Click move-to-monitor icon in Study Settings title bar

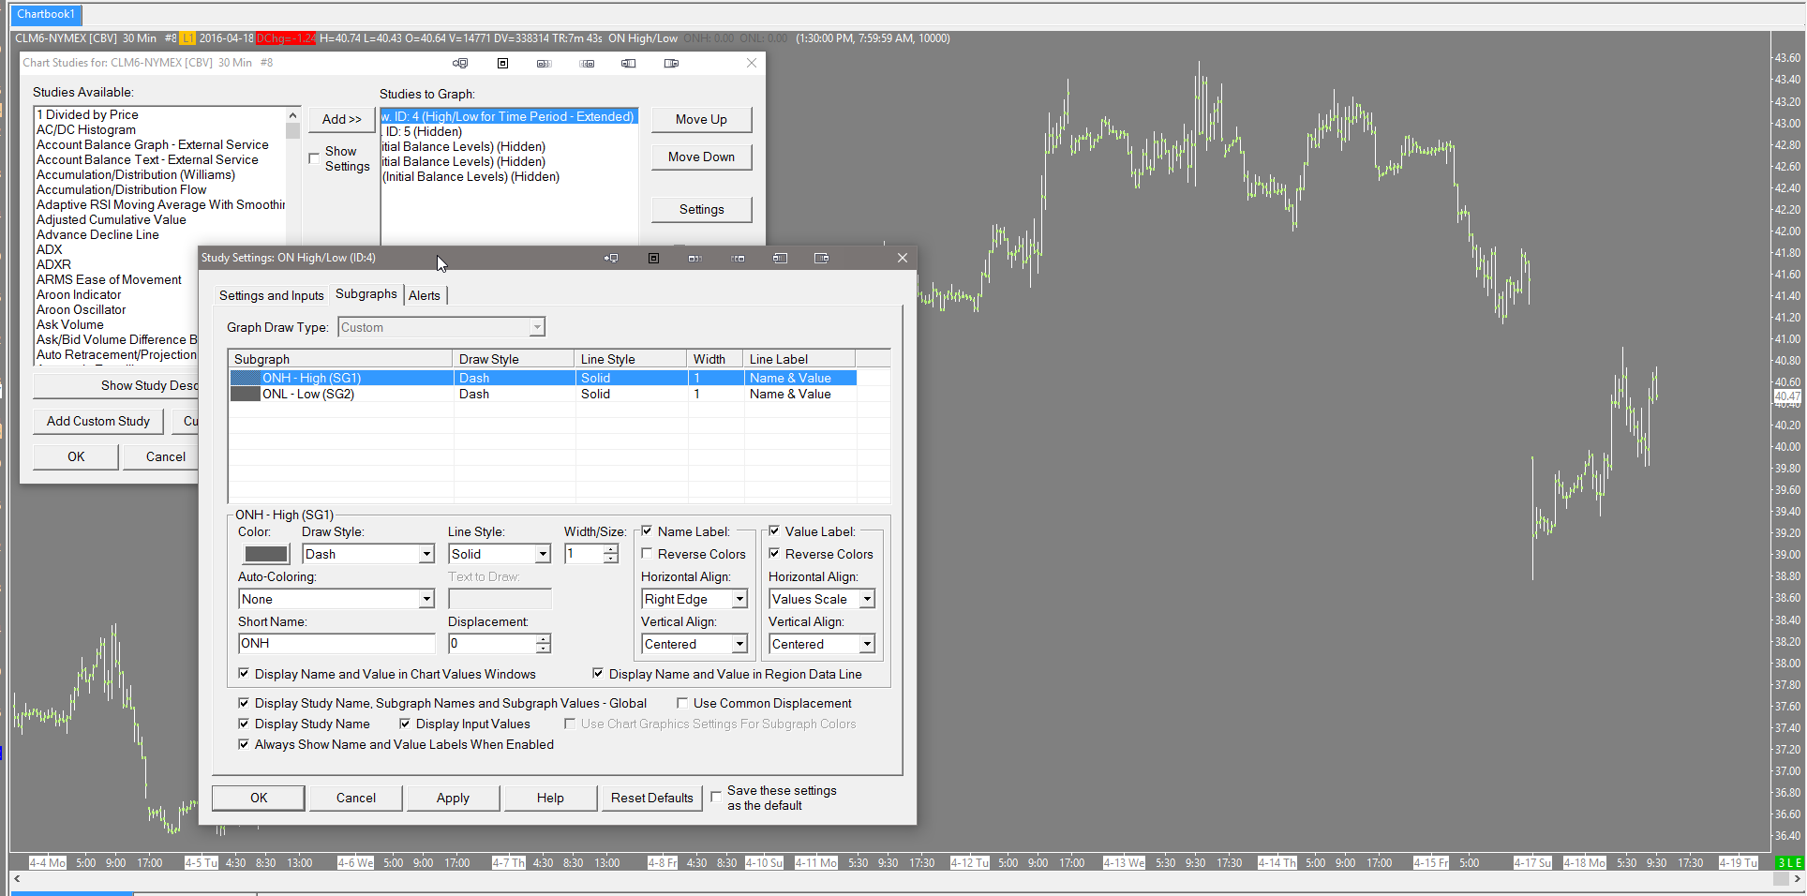(611, 258)
